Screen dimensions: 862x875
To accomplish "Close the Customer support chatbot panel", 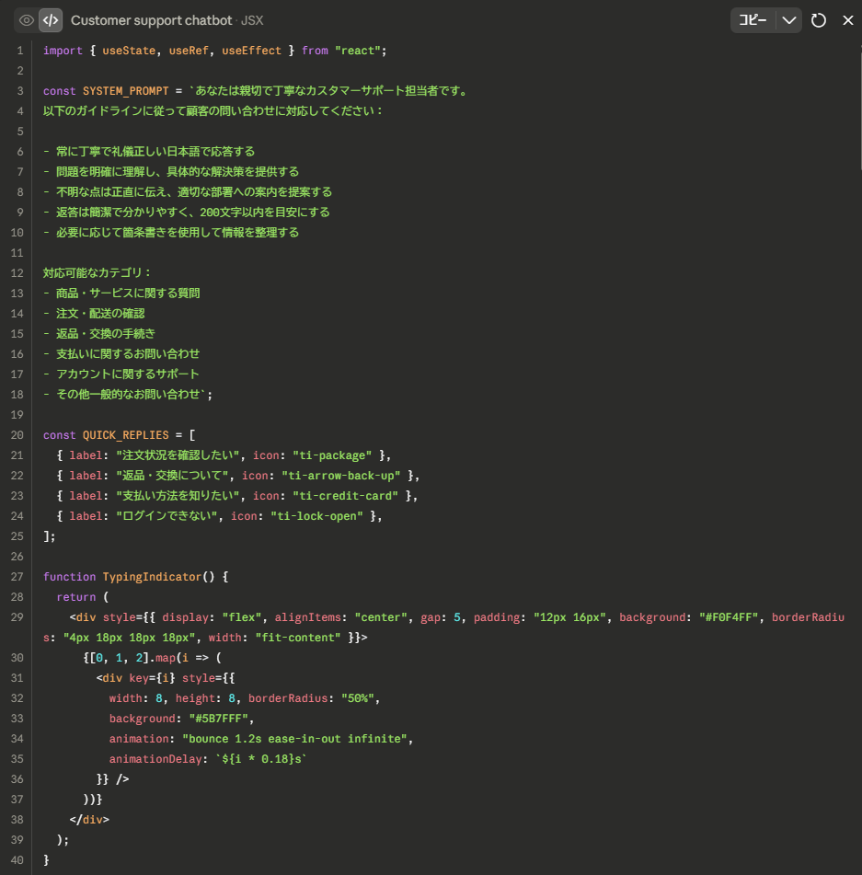I will coord(848,20).
